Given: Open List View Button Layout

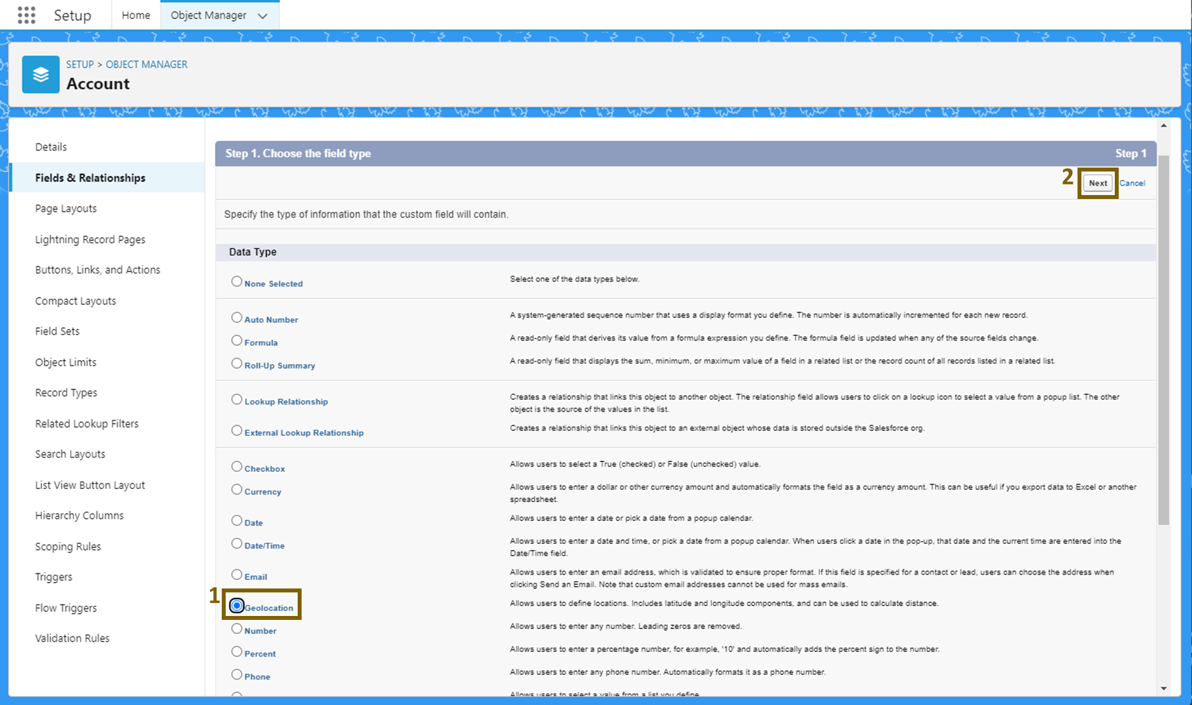Looking at the screenshot, I should pos(90,485).
